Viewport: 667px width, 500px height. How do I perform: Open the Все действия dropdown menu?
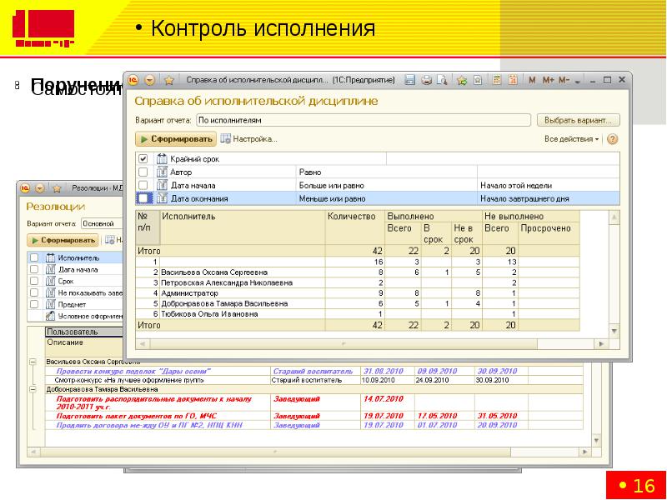[x=572, y=139]
